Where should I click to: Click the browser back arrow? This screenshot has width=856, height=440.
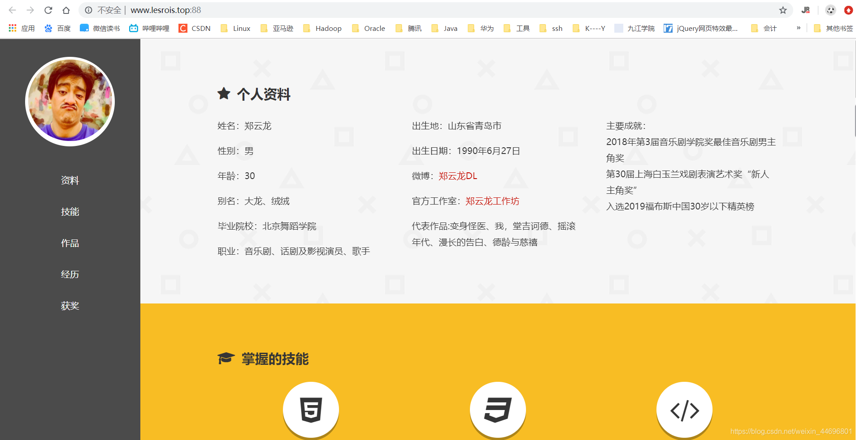tap(13, 10)
